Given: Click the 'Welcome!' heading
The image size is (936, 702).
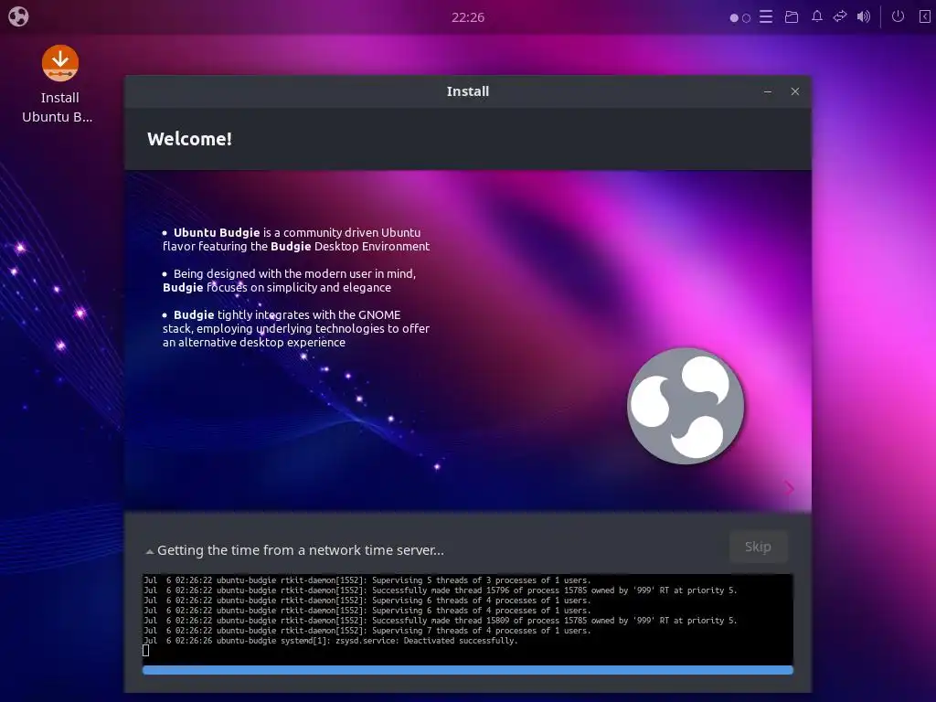Looking at the screenshot, I should coord(190,139).
